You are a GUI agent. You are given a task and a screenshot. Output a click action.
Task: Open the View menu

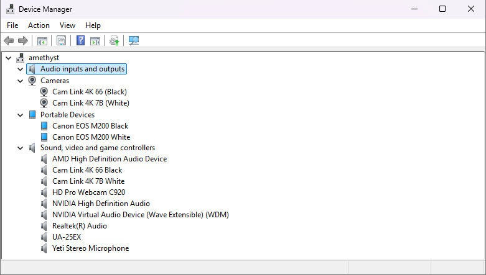(x=67, y=25)
